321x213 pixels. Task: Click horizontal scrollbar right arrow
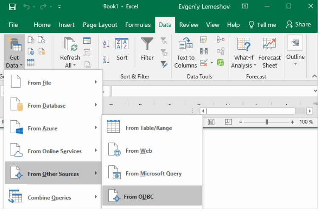click(x=310, y=111)
